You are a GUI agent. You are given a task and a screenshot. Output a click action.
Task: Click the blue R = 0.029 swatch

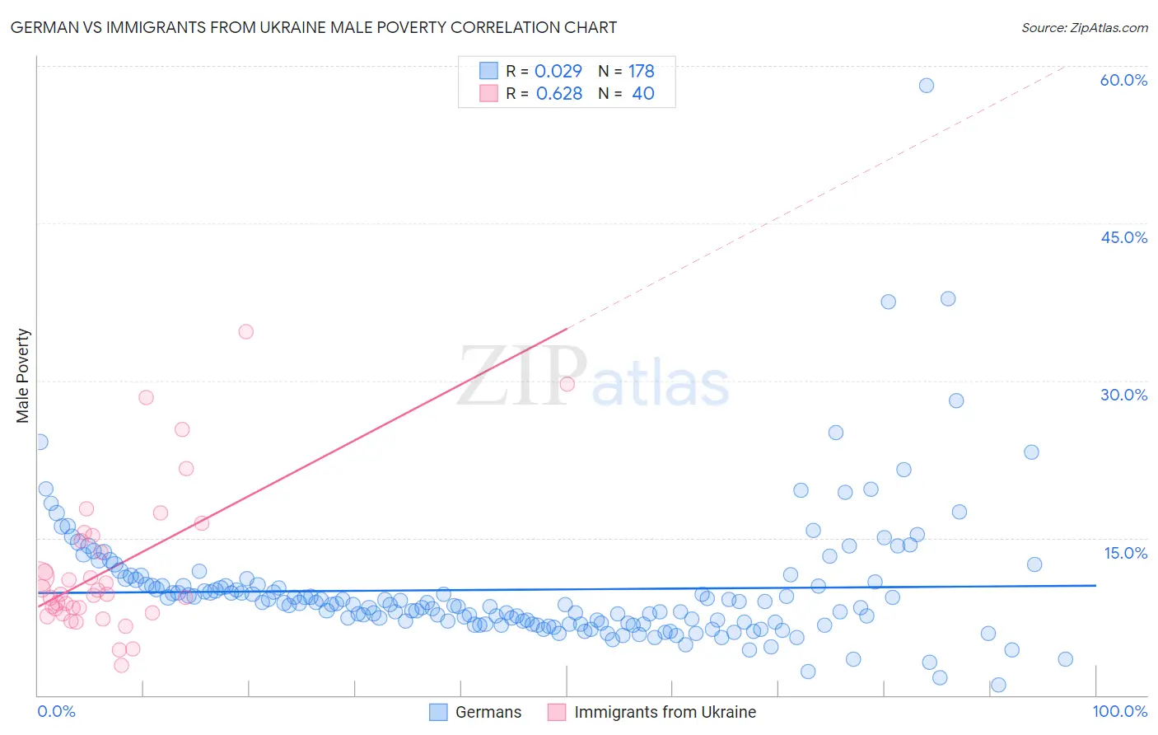click(x=489, y=71)
